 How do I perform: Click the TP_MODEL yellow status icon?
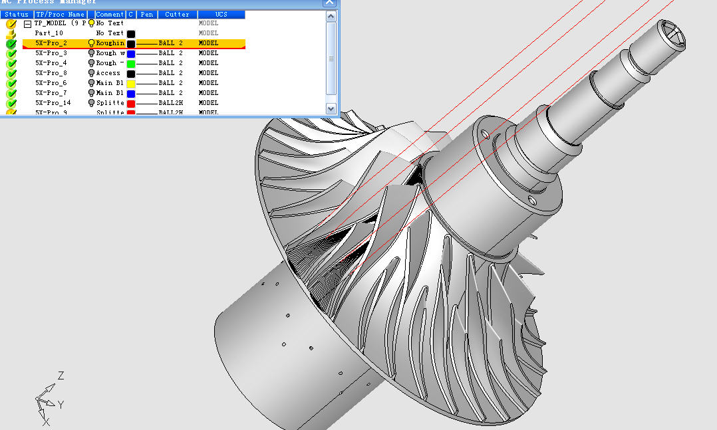pos(11,24)
